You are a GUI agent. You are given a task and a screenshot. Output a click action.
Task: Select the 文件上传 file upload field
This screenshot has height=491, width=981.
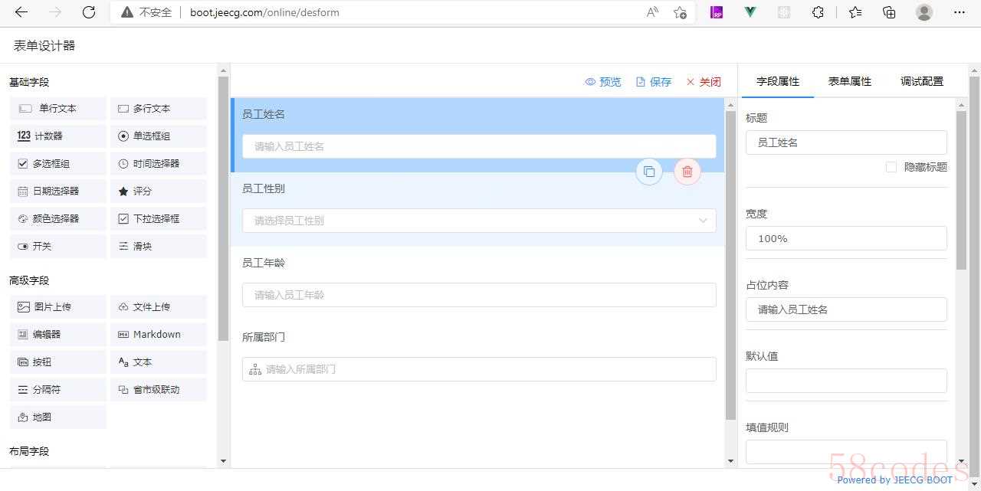159,307
